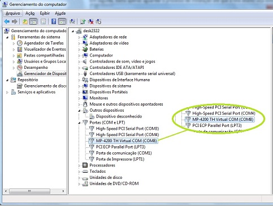Screen dimensions: 273x206
Task: Expand the Serviços e aplicativos node
Action: pyautogui.click(x=7, y=93)
